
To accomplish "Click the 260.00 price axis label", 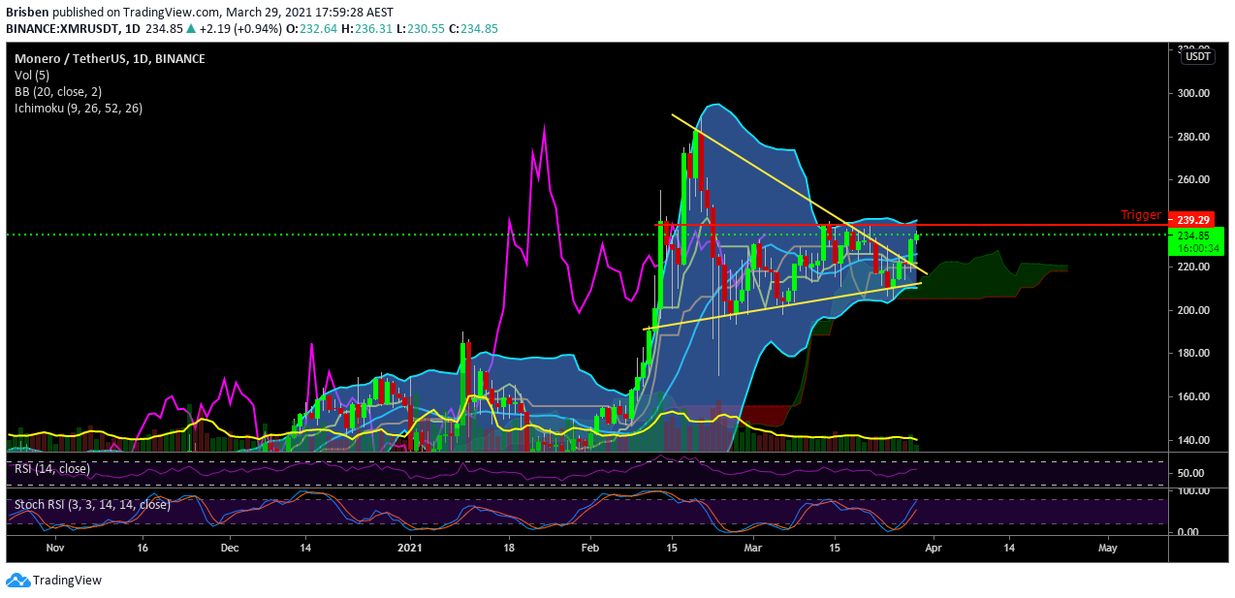I will coord(1192,180).
